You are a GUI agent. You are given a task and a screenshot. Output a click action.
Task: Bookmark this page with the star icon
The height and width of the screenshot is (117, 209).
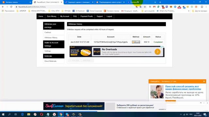[x=145, y=7]
